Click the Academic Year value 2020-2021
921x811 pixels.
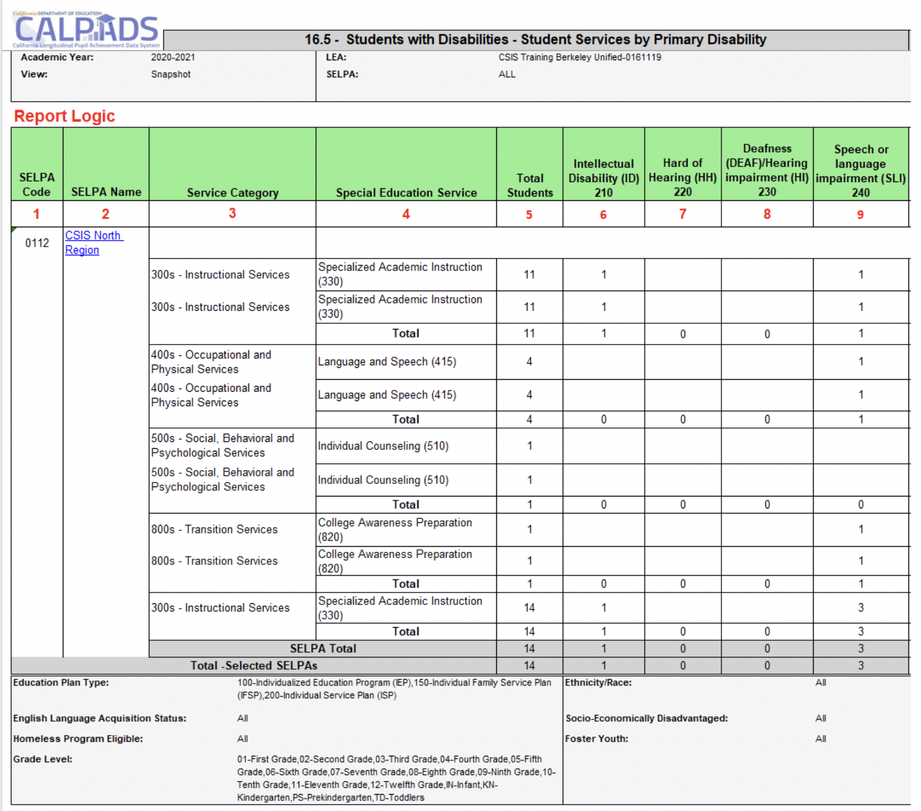coord(173,57)
